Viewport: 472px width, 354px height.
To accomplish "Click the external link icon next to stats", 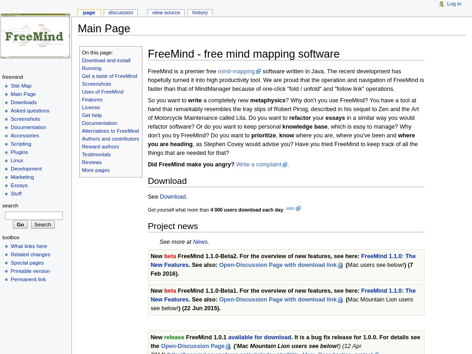I will pyautogui.click(x=298, y=208).
